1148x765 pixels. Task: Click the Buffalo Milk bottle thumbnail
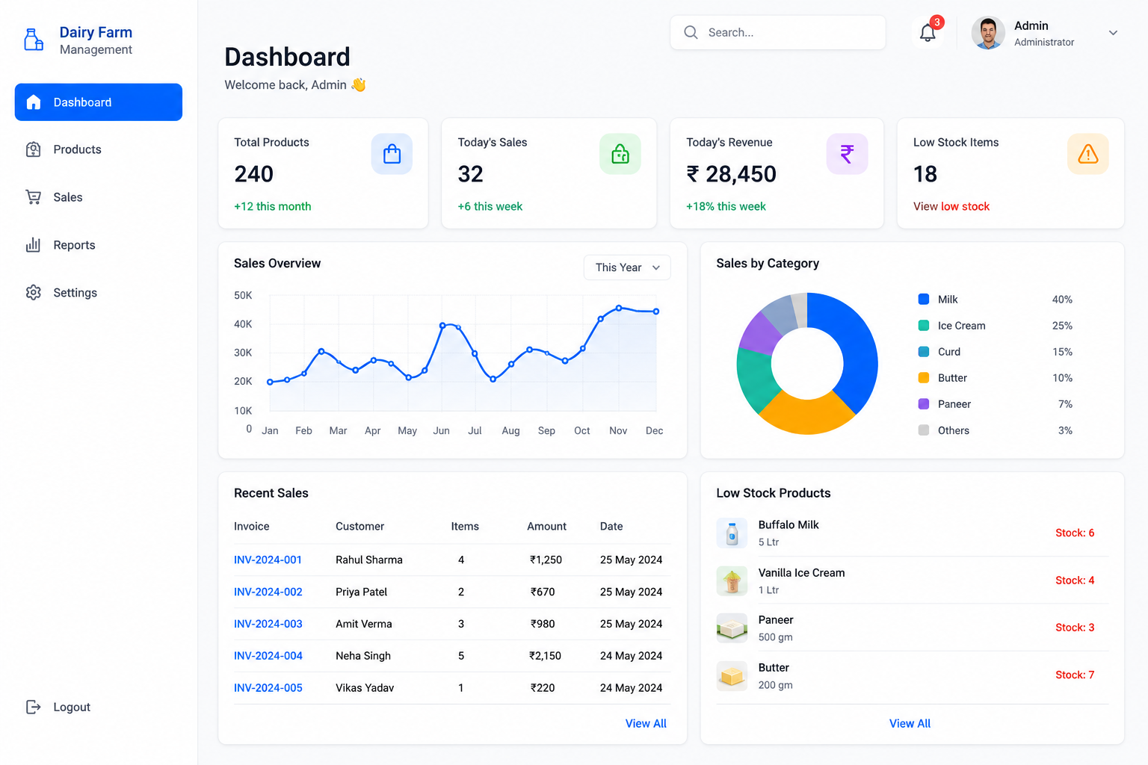tap(732, 533)
